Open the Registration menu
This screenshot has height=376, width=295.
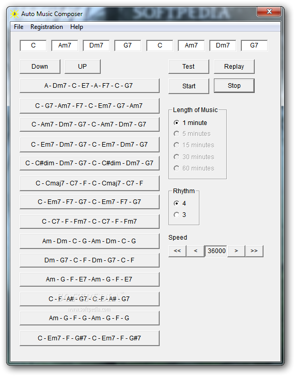[46, 27]
